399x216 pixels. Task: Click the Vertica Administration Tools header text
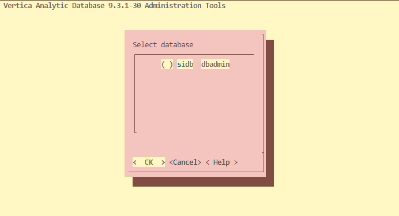[x=115, y=6]
